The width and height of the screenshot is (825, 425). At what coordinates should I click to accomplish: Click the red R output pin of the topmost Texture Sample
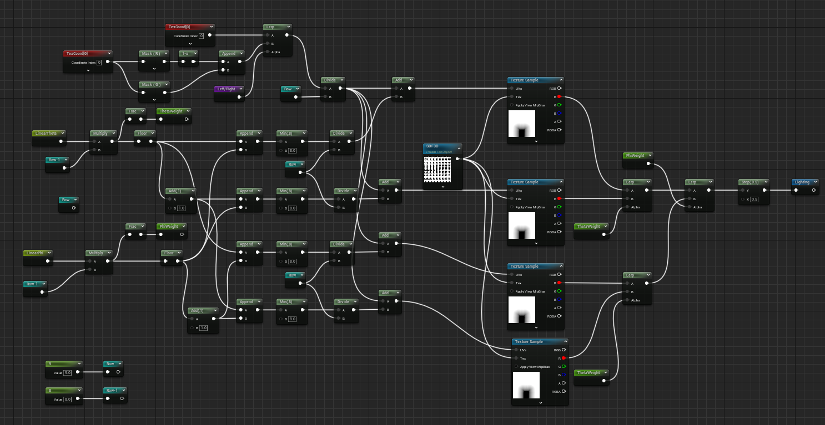point(559,96)
